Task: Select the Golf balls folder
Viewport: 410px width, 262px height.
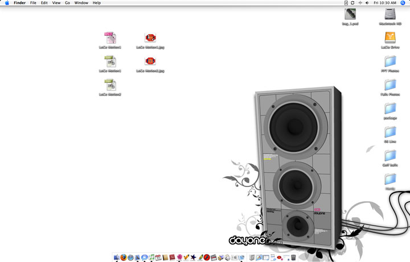Action: tap(390, 156)
